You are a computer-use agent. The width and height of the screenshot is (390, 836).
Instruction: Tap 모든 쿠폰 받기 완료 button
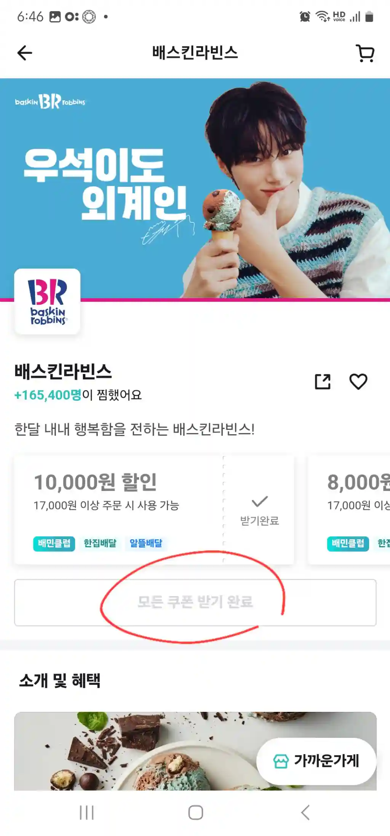[x=195, y=603]
